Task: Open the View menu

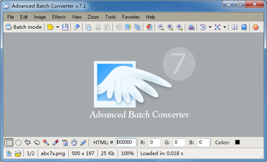Action: (x=76, y=17)
